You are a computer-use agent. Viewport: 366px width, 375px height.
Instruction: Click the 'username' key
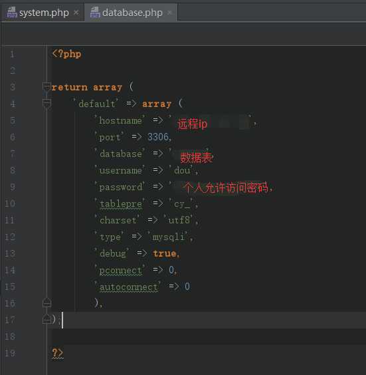coord(120,170)
